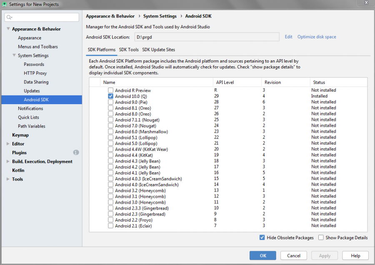Enable Show Package Details checkbox

[x=321, y=237]
